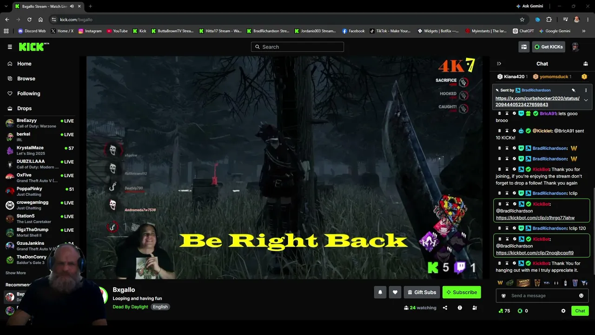595x335 pixels.
Task: Open the kickbot.com clip o1hrgq77iahw link
Action: 535,218
